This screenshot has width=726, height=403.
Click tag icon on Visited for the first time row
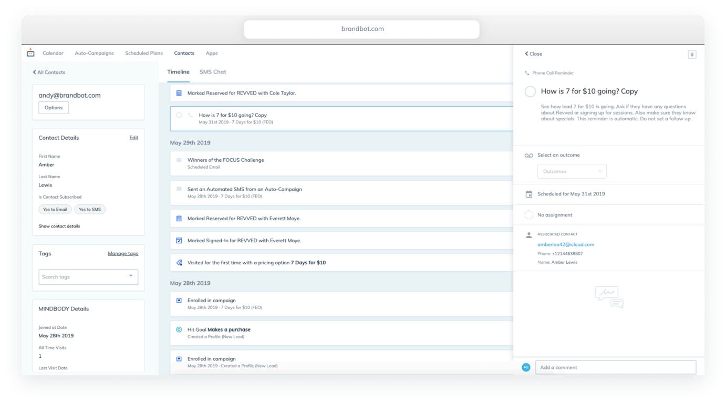(179, 263)
